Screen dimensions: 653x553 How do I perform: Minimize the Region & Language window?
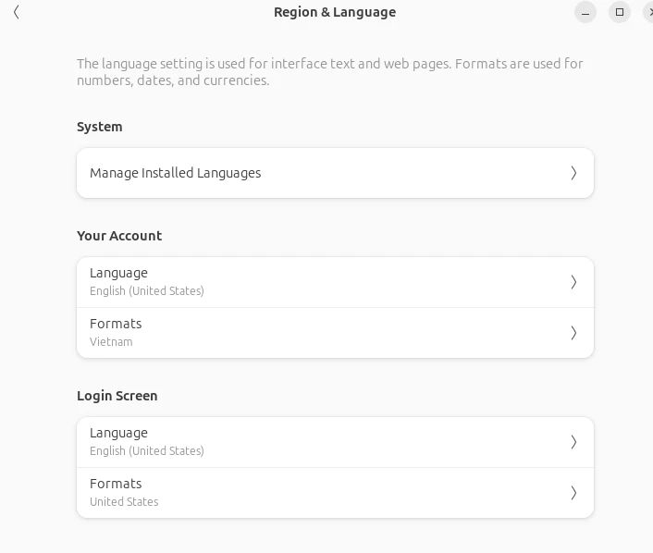[585, 12]
